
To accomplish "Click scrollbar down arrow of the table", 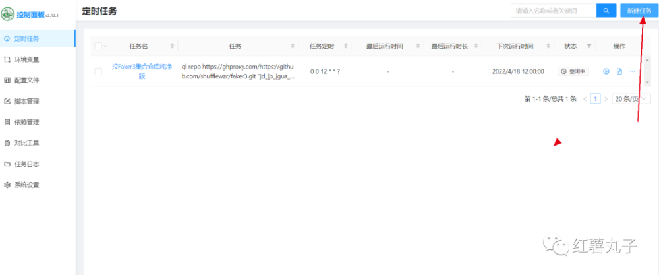I will (647, 82).
